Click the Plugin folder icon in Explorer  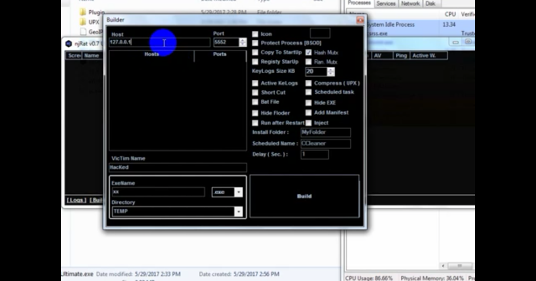tap(83, 12)
